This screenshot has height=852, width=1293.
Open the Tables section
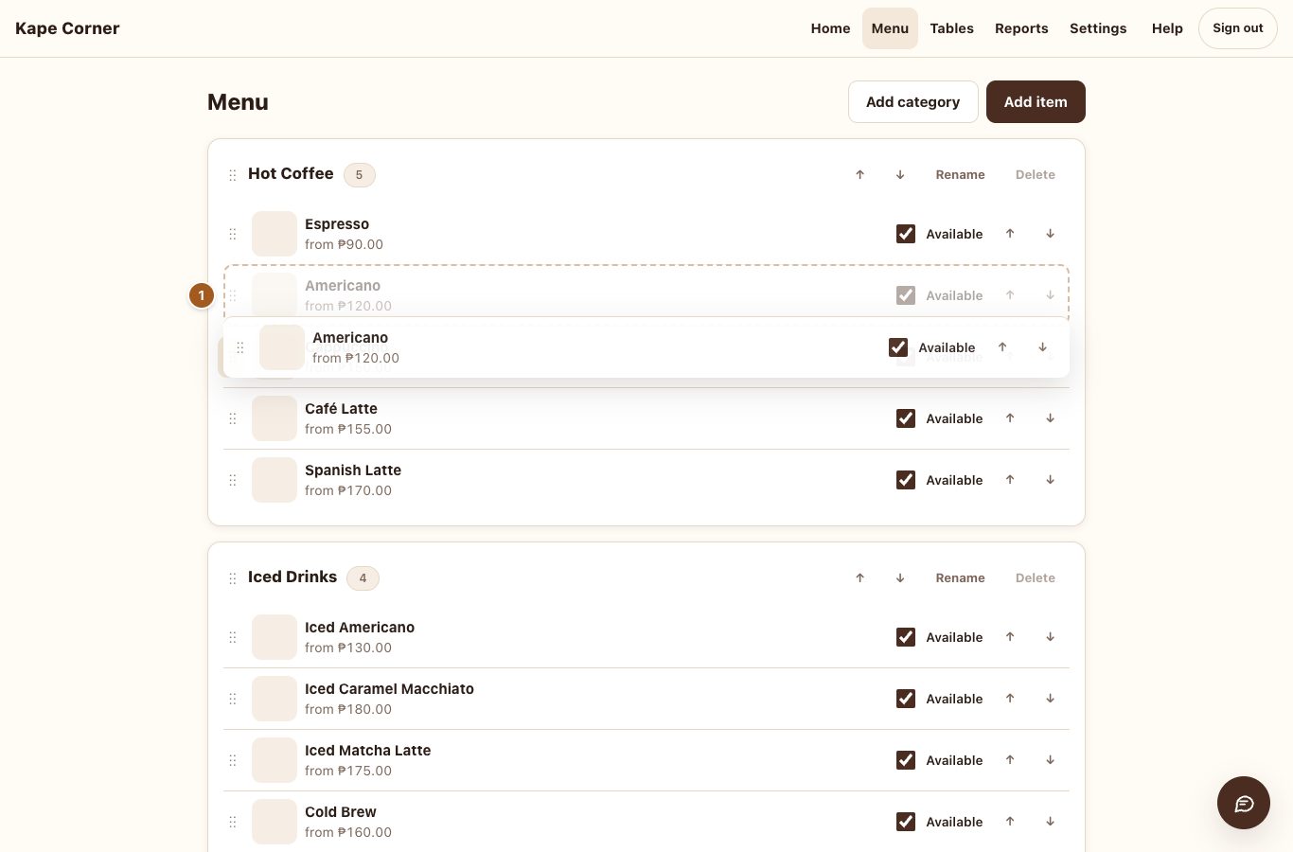click(951, 28)
